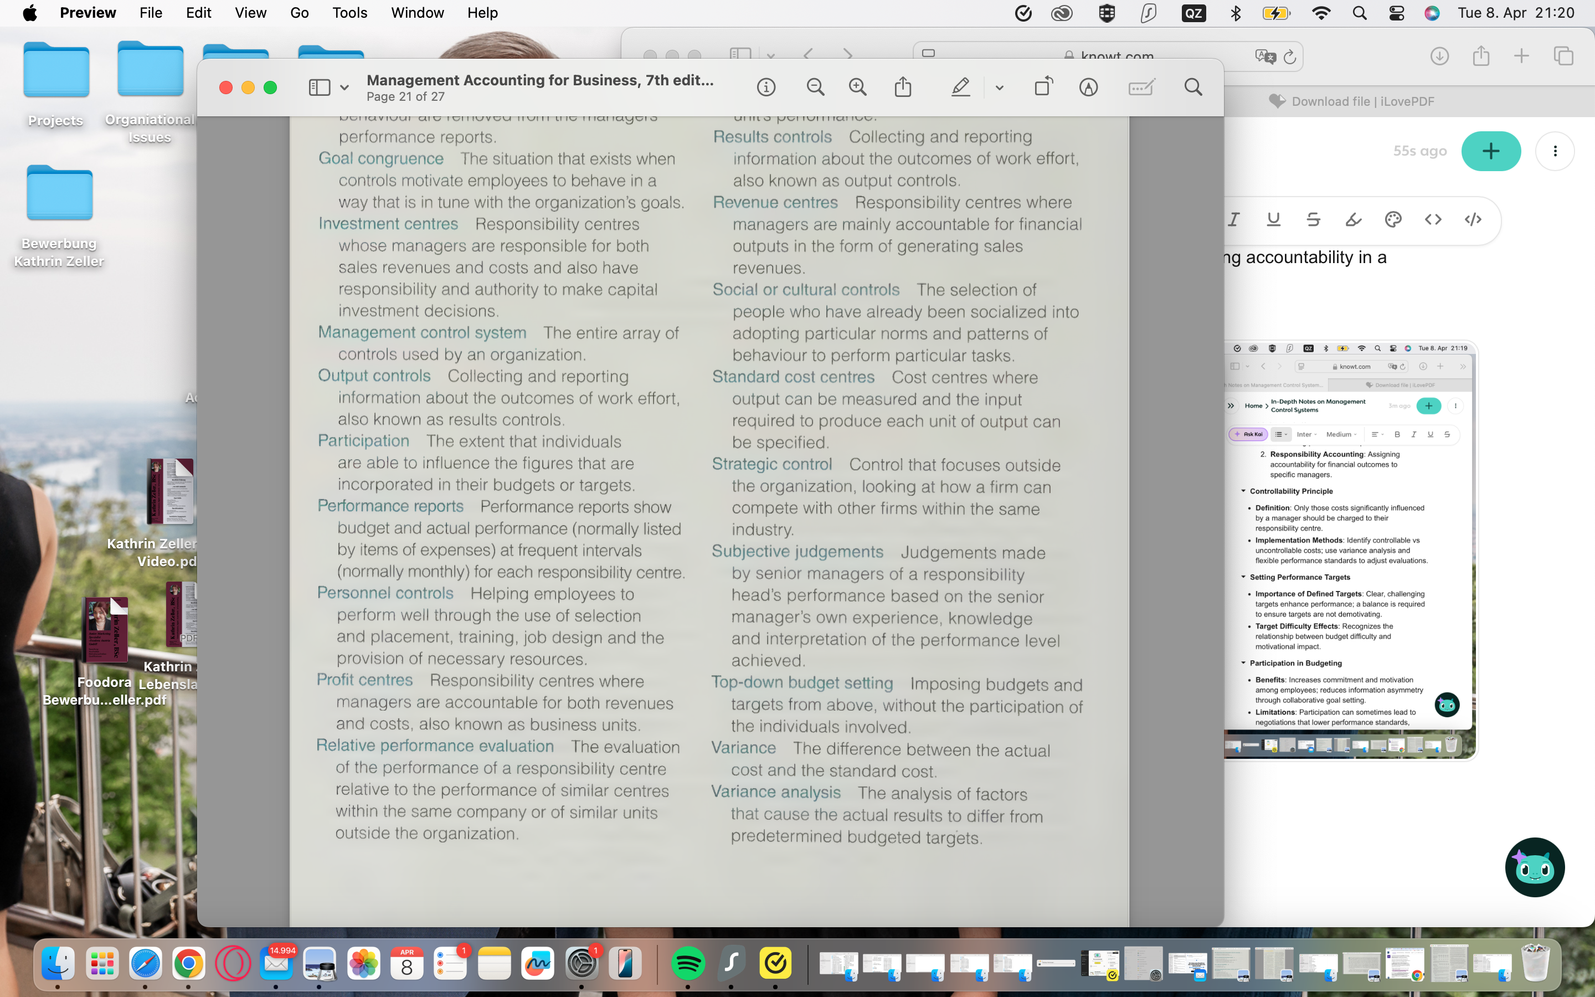Click the Inspector info icon in Preview toolbar

click(x=766, y=87)
